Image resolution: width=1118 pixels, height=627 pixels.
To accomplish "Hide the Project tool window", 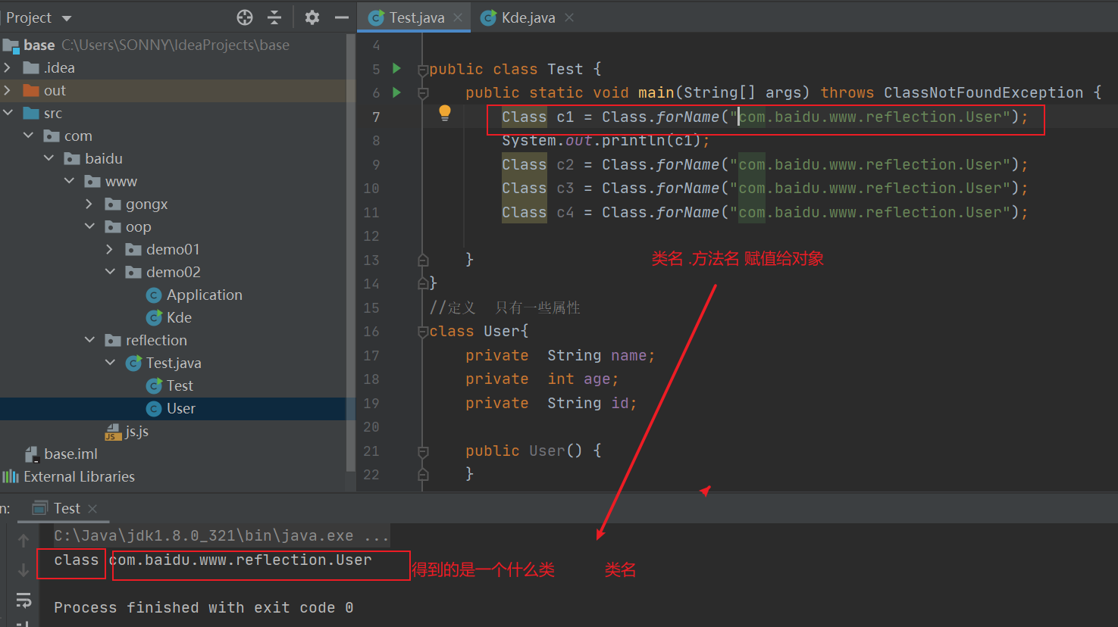I will coord(342,17).
